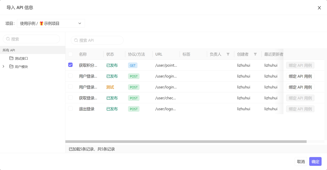Click 最近更新者 lizhuhui in the 退出登录 row
Viewport: 327px width, 170px height.
point(271,109)
